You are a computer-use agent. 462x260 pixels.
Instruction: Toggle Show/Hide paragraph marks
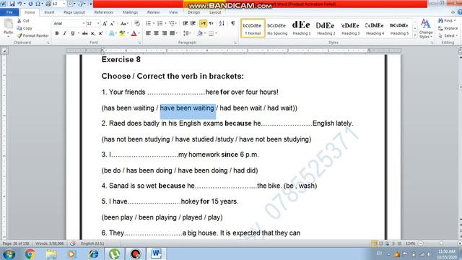(x=233, y=23)
